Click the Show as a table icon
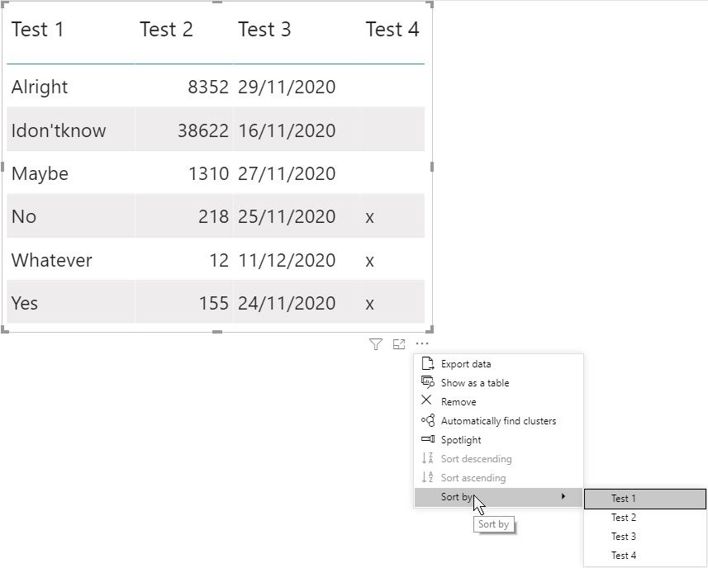This screenshot has width=708, height=568. 427,382
